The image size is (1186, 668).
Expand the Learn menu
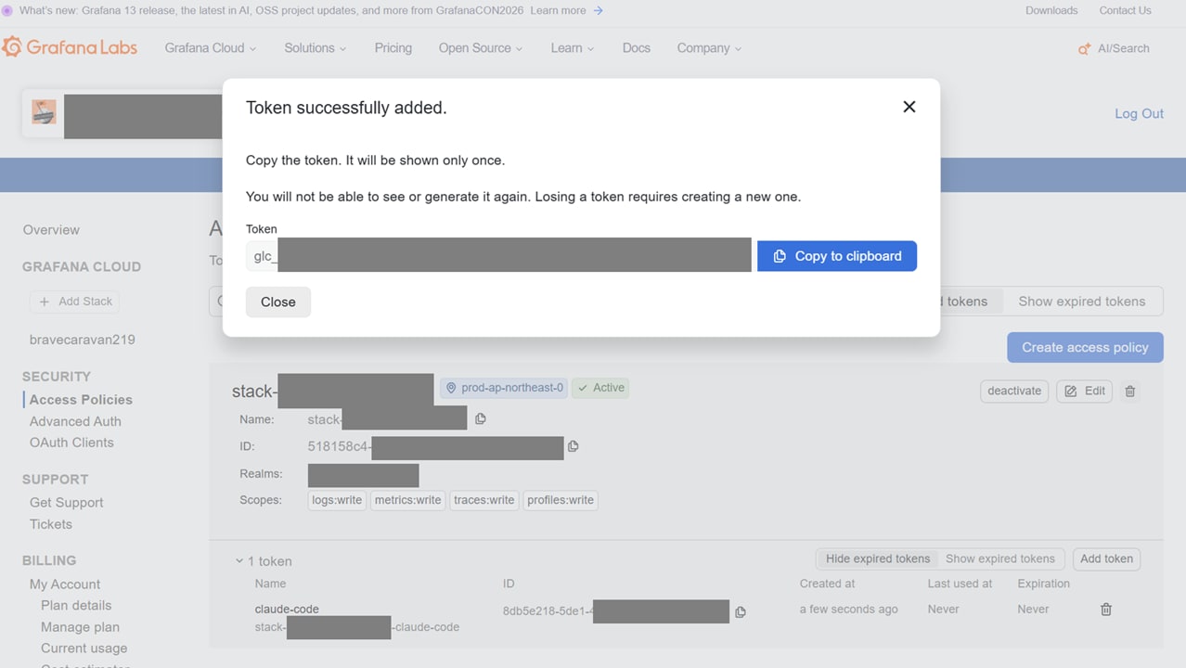coord(572,48)
